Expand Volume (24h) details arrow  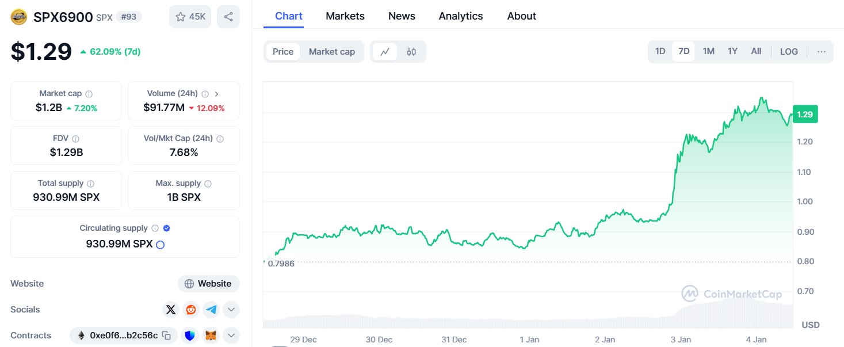[217, 94]
